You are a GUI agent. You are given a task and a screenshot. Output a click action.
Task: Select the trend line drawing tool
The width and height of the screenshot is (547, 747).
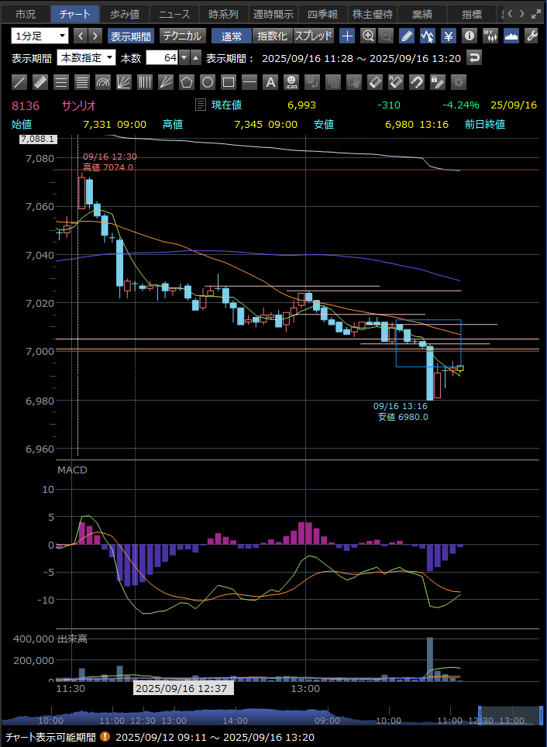[x=20, y=82]
